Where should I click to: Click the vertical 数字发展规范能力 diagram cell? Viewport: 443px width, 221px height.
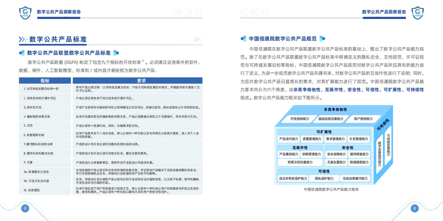[380, 154]
